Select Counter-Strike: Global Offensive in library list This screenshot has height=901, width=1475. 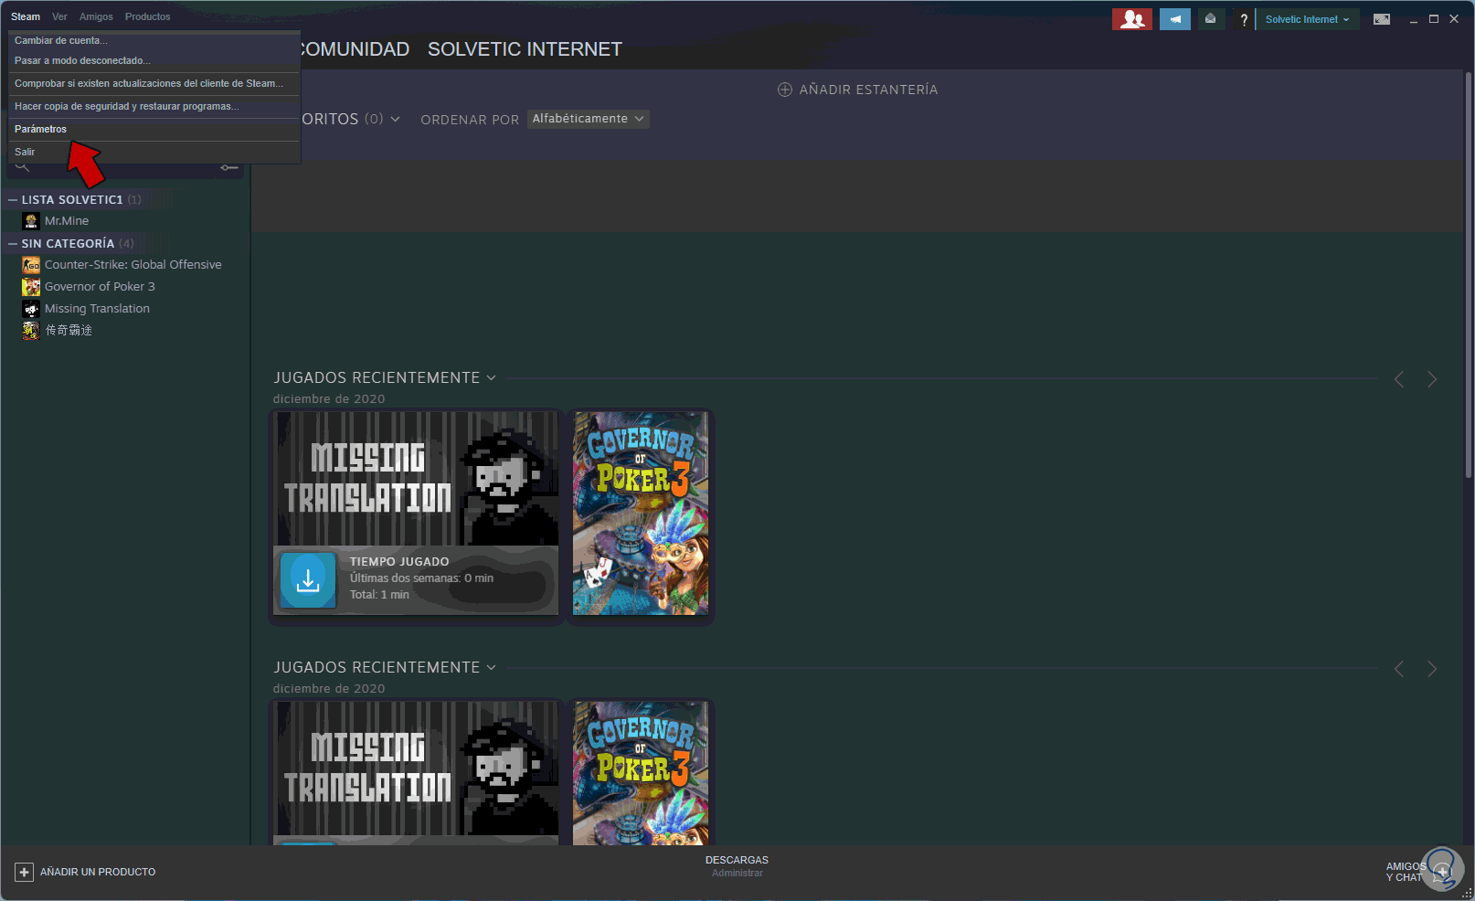tap(133, 265)
